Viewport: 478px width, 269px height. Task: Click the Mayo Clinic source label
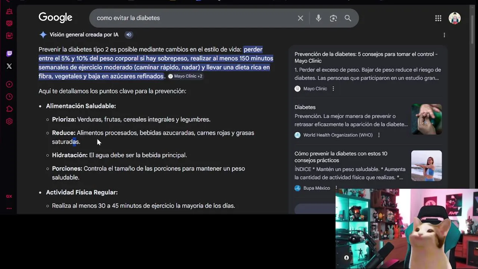tap(315, 89)
